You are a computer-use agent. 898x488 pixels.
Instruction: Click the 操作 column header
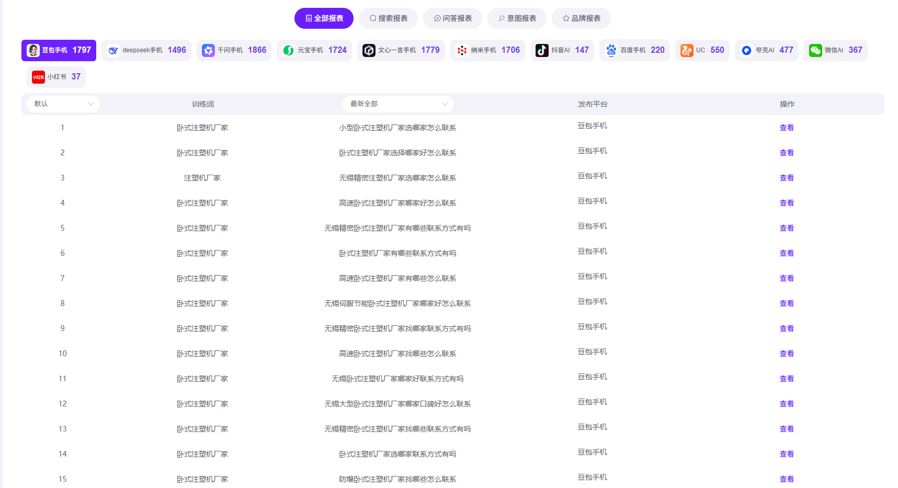(787, 104)
